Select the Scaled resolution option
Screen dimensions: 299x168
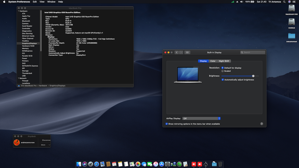coord(223,71)
